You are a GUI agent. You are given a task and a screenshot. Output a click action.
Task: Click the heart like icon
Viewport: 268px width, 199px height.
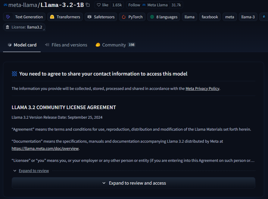pos(99,5)
